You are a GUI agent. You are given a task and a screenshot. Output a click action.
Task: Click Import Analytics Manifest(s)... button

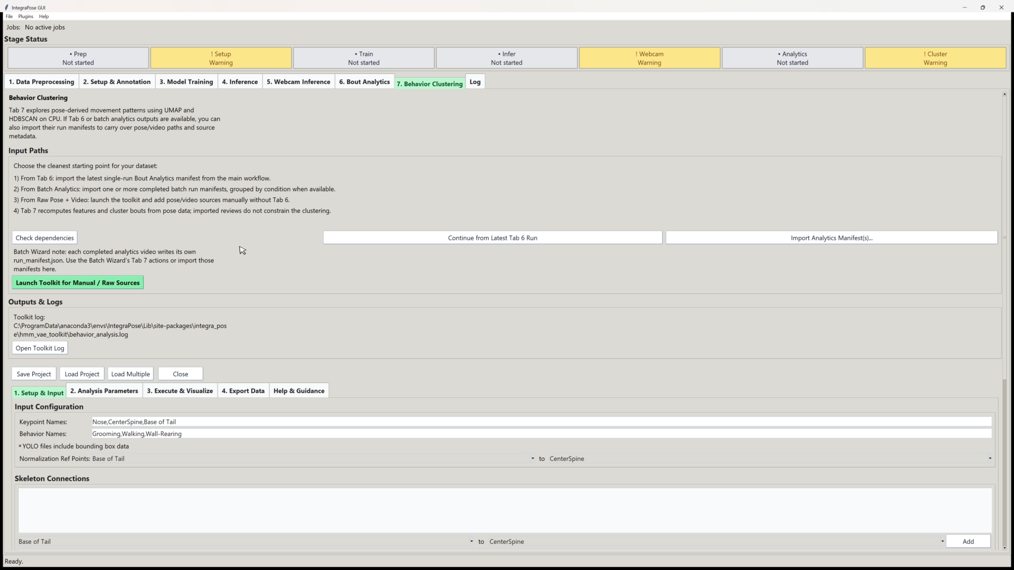832,238
